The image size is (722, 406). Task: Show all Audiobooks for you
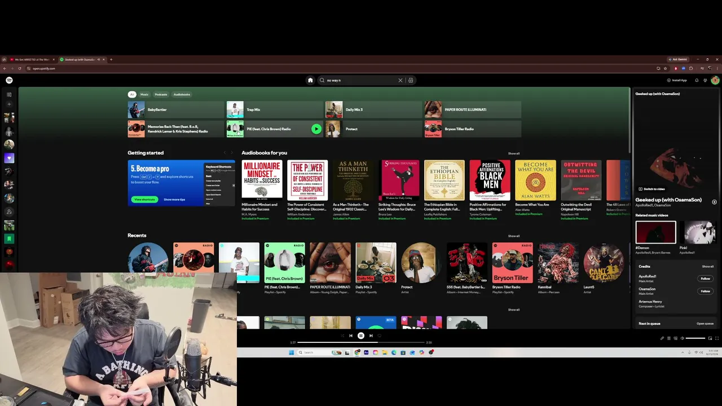(x=514, y=153)
